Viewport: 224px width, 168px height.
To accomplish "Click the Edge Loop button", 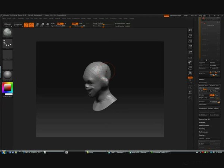I will click(x=204, y=98).
